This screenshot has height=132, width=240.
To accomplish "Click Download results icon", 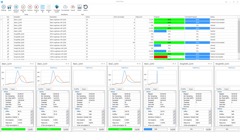I will pyautogui.click(x=57, y=8).
